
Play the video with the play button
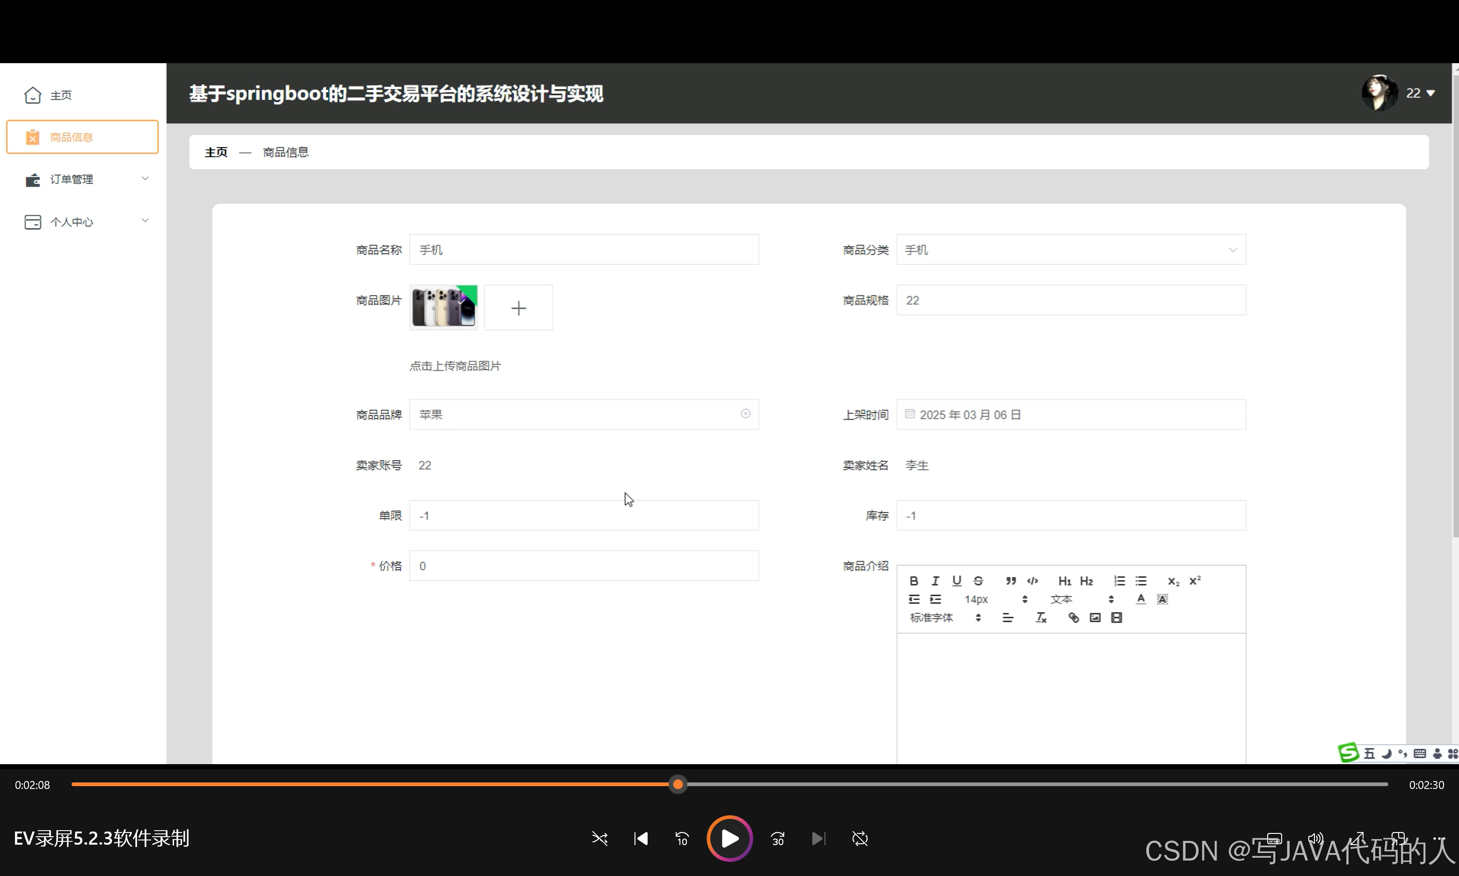(x=729, y=838)
